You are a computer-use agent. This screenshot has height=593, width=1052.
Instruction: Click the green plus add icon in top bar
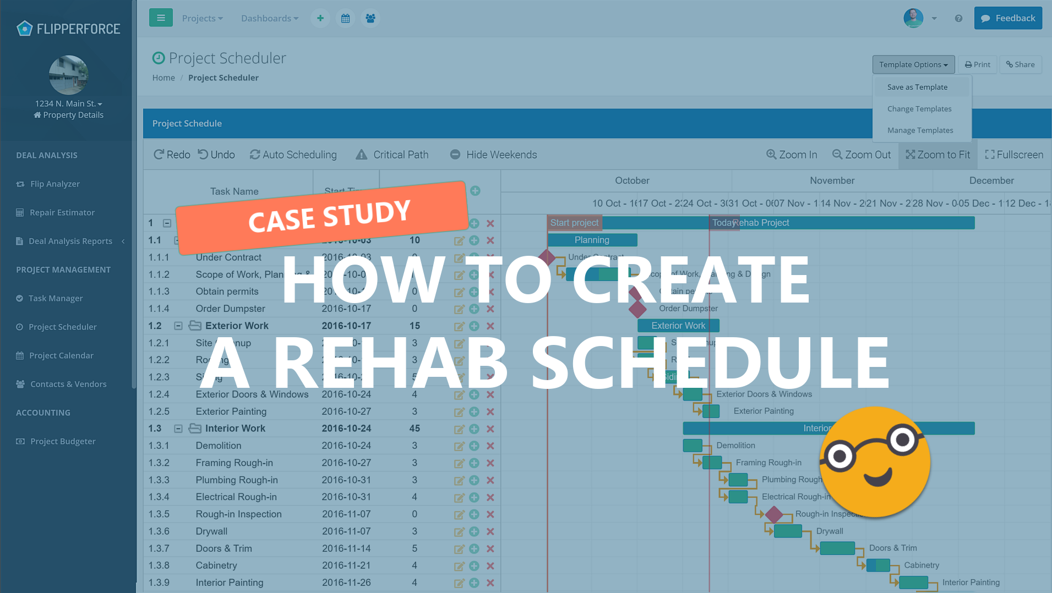[320, 18]
